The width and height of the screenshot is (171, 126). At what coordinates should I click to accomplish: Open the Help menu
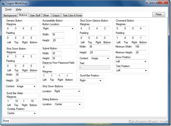pyautogui.click(x=19, y=10)
